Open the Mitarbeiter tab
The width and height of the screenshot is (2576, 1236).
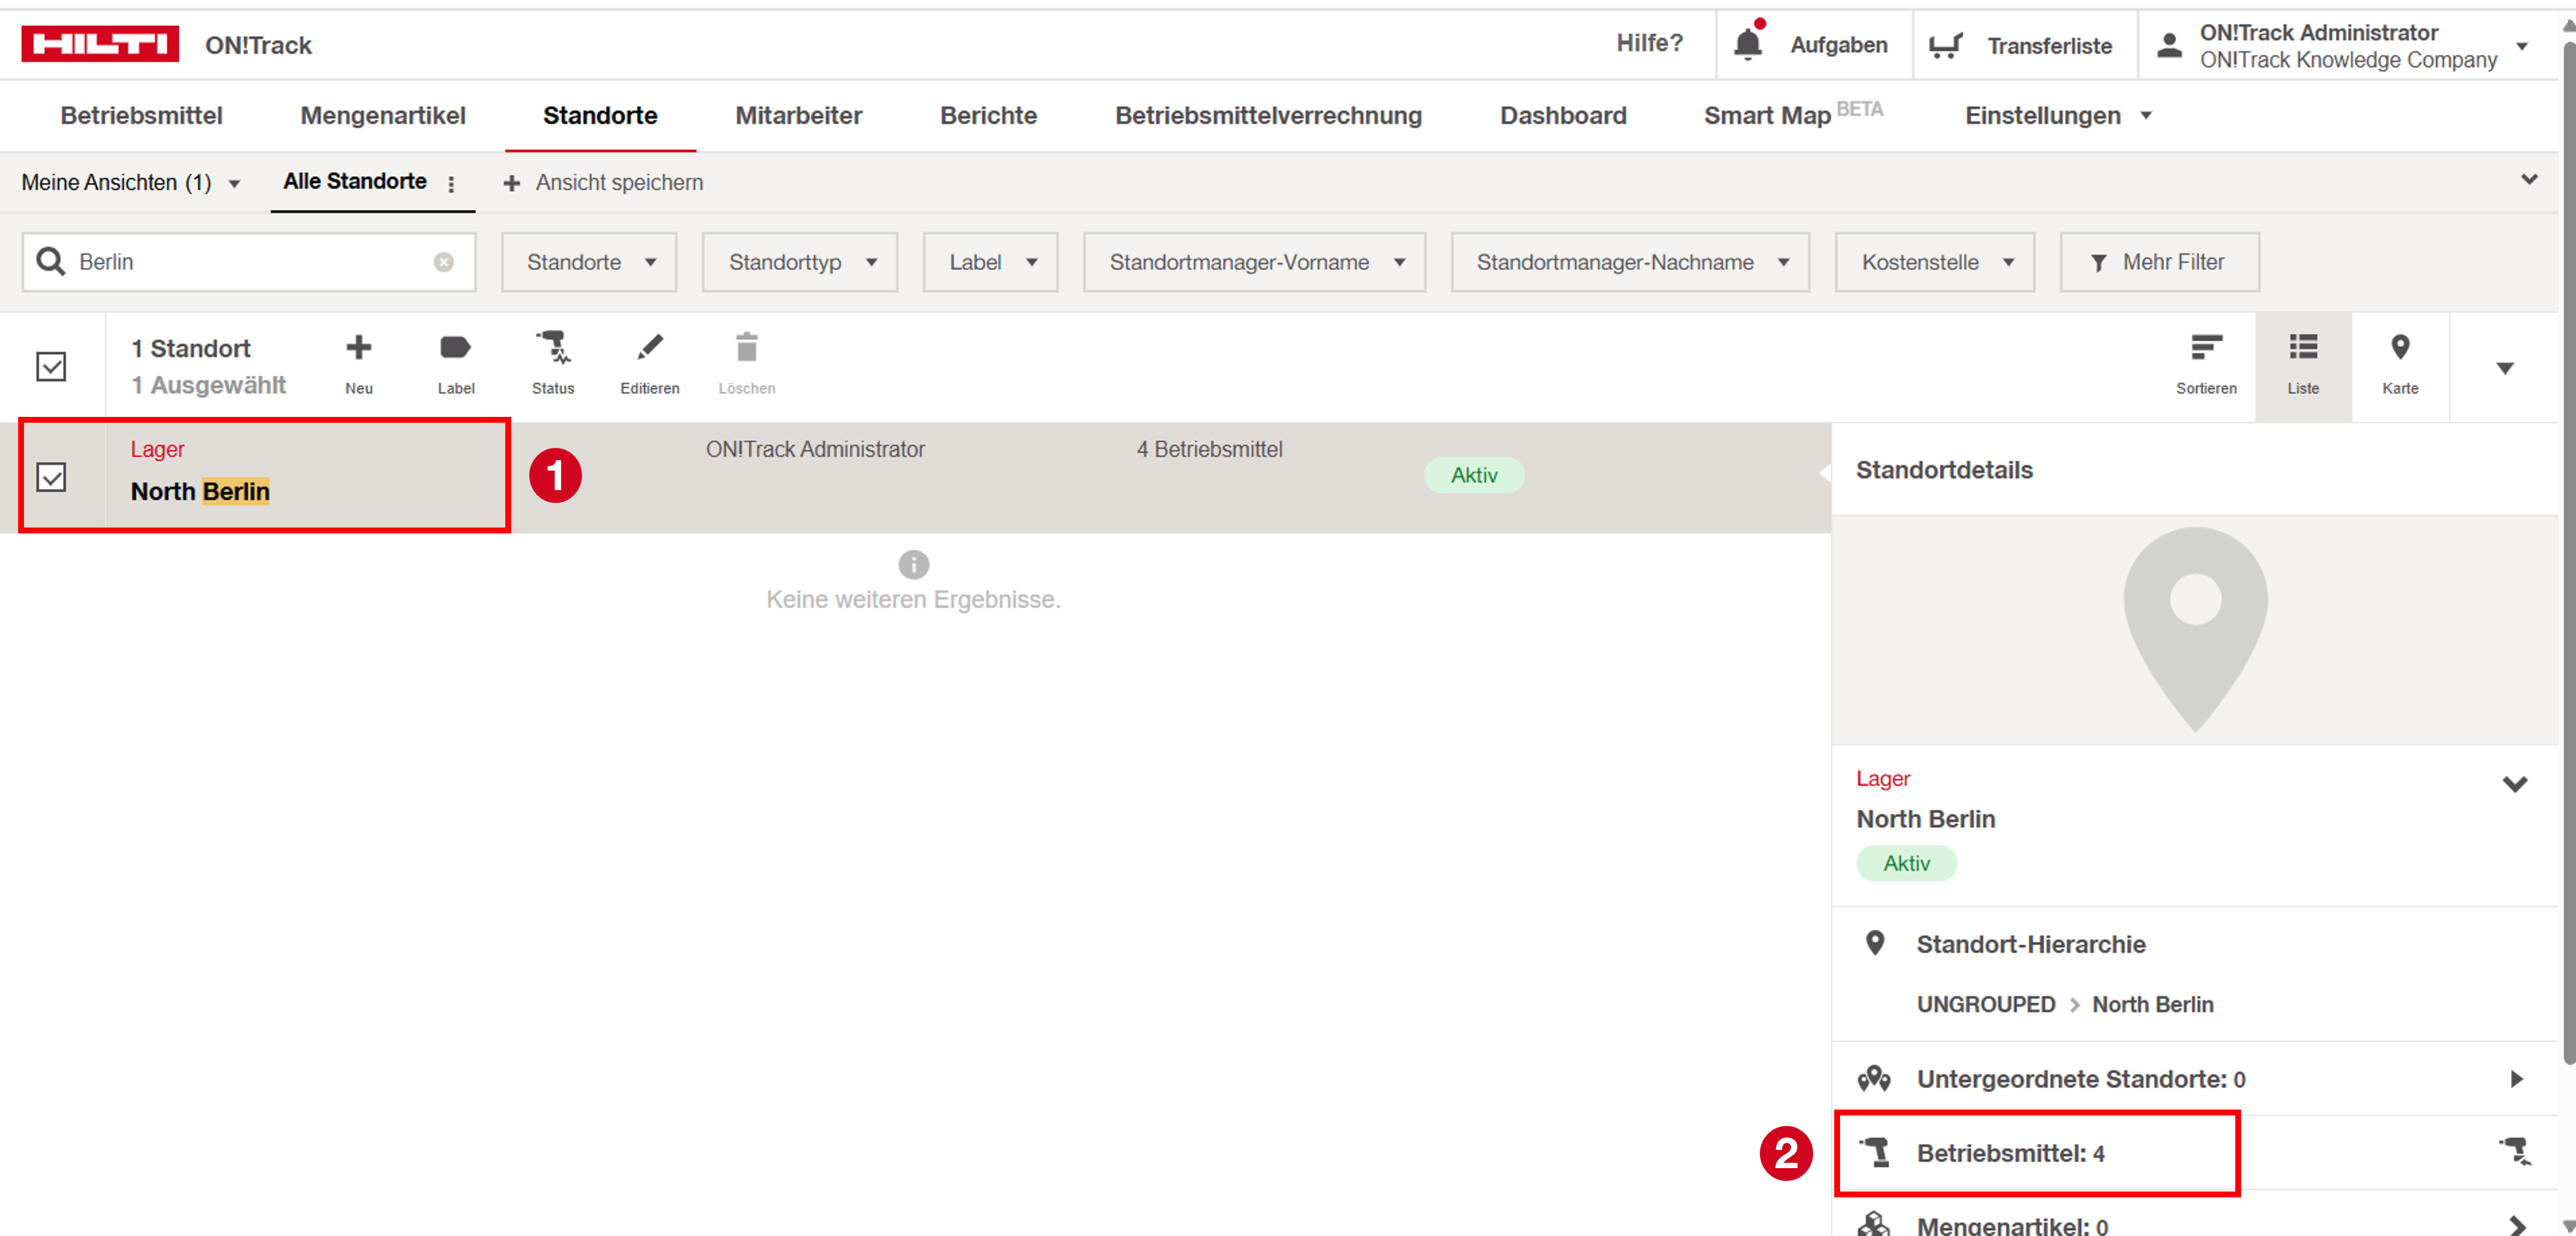pos(798,115)
